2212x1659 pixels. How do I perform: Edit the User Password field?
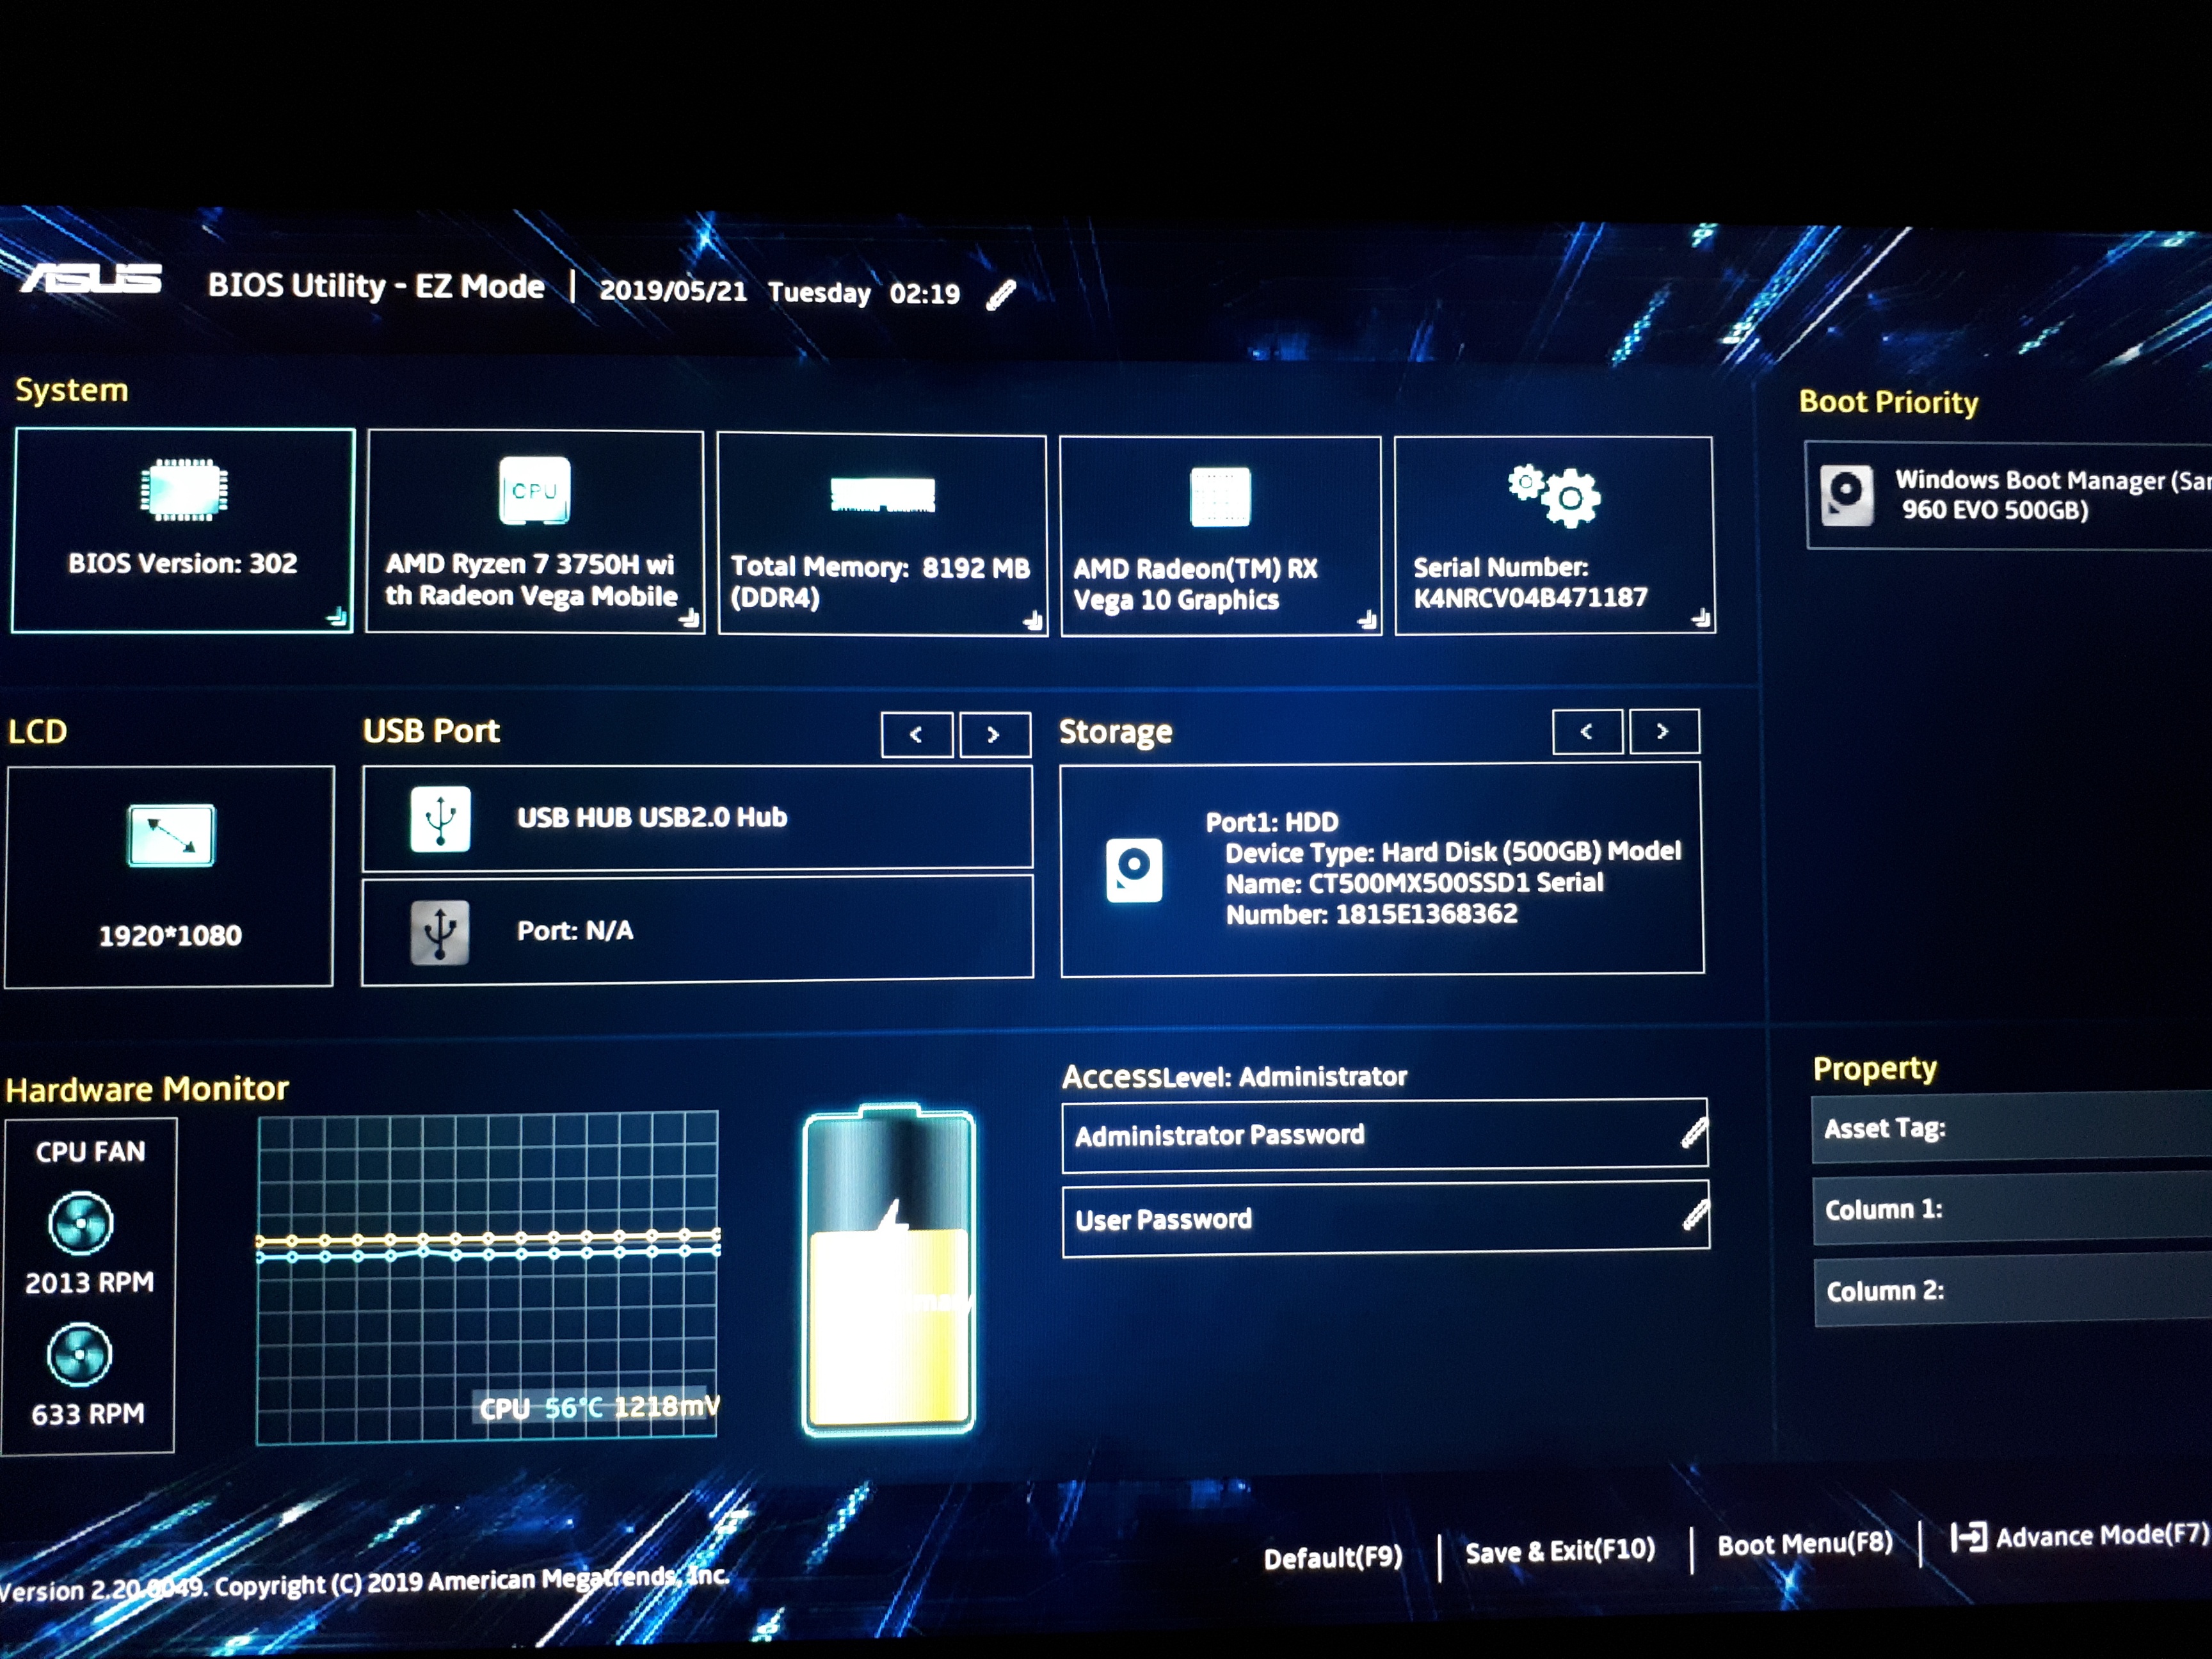pyautogui.click(x=1384, y=1219)
